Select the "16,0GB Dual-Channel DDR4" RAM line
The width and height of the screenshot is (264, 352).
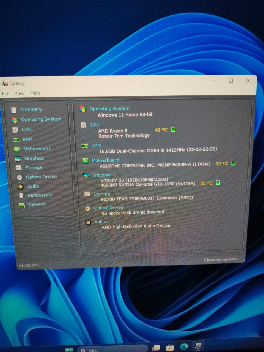tap(158, 150)
